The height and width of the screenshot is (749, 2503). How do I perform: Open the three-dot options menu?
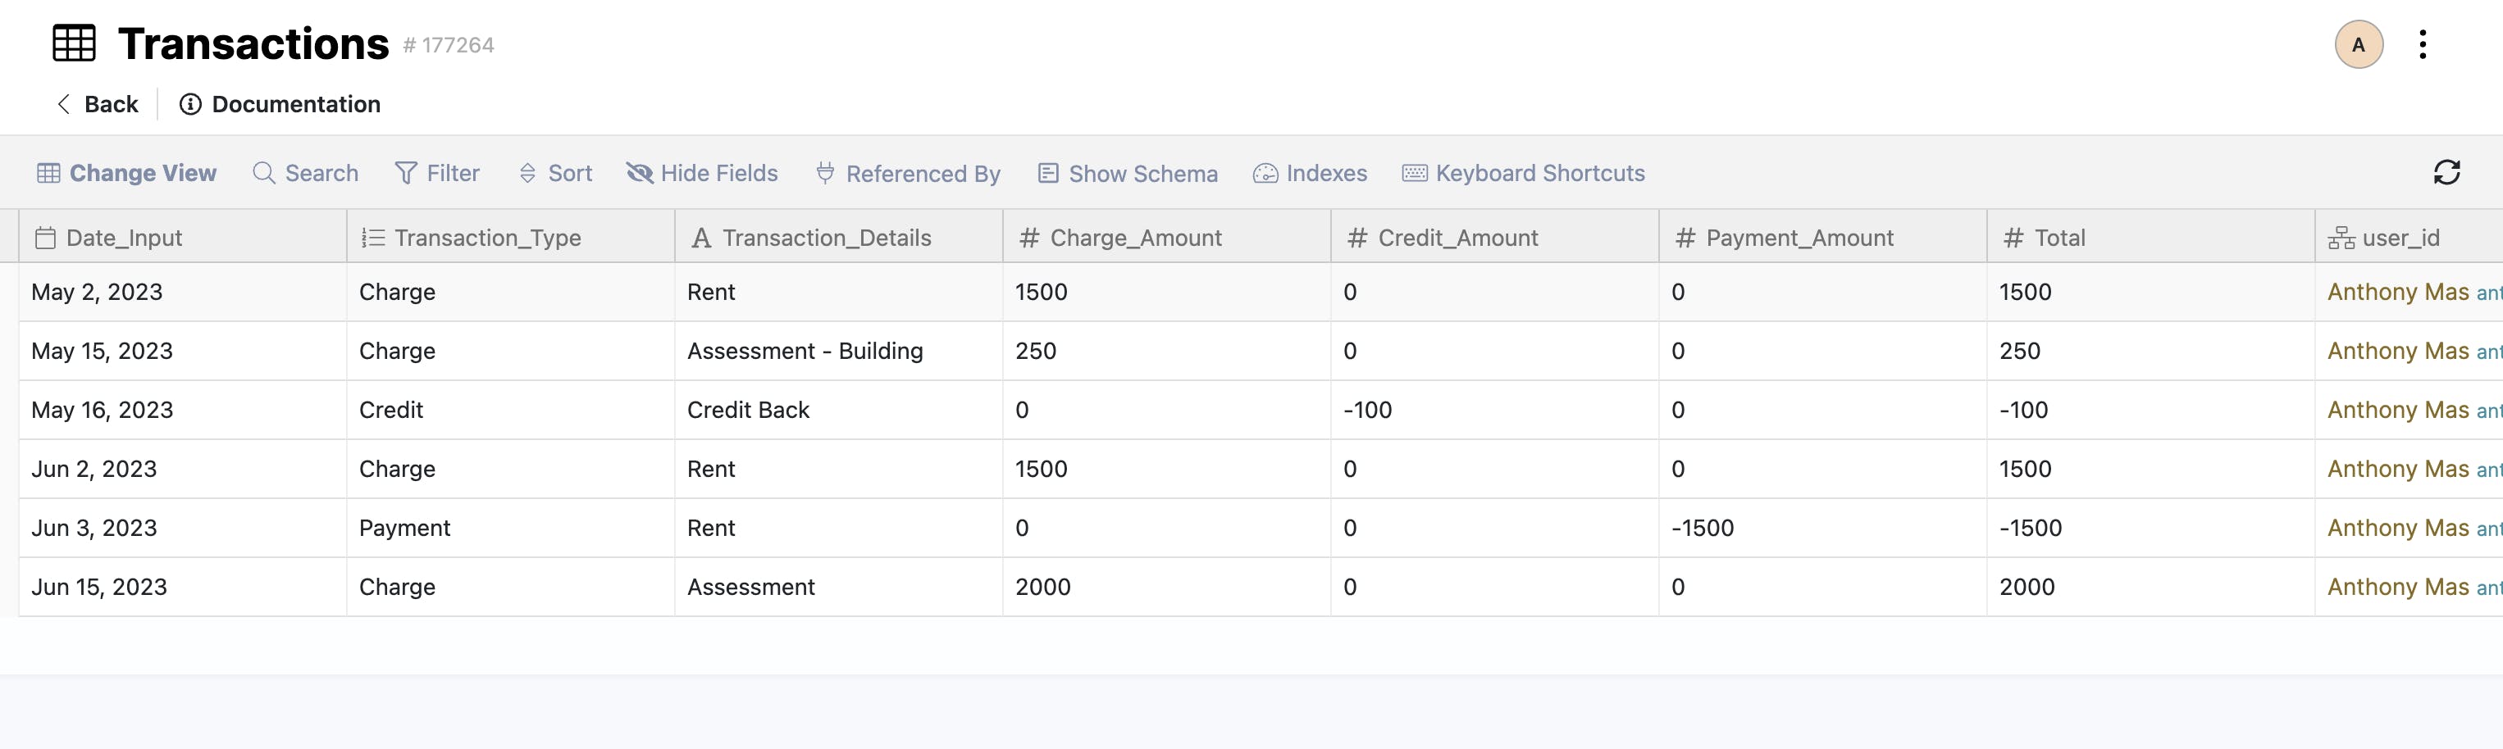point(2423,45)
